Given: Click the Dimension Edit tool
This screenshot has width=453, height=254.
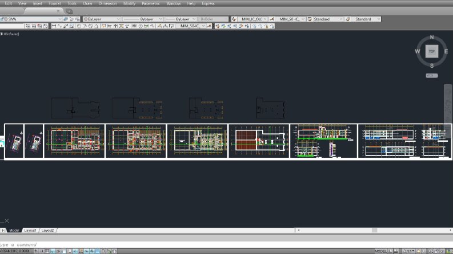Looking at the screenshot, I should tap(159, 26).
